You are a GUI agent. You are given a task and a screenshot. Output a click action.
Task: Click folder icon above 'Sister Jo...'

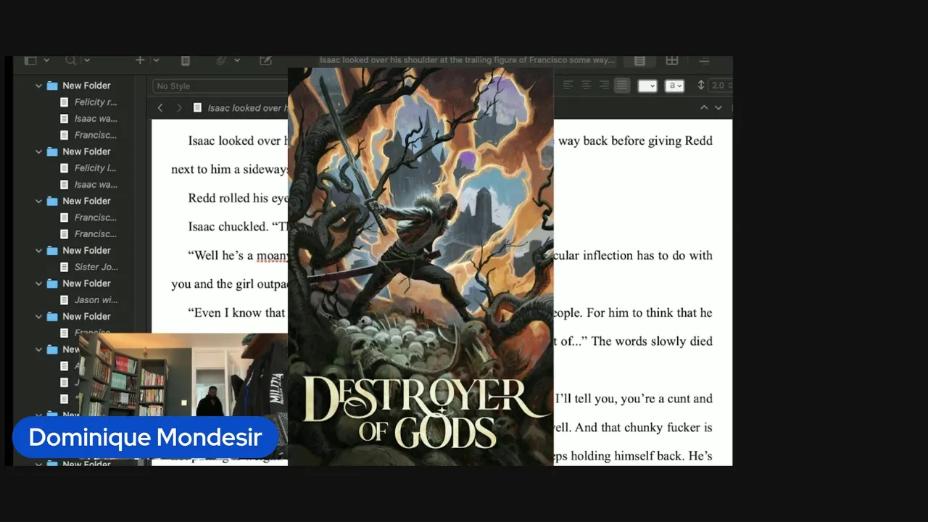click(x=52, y=250)
